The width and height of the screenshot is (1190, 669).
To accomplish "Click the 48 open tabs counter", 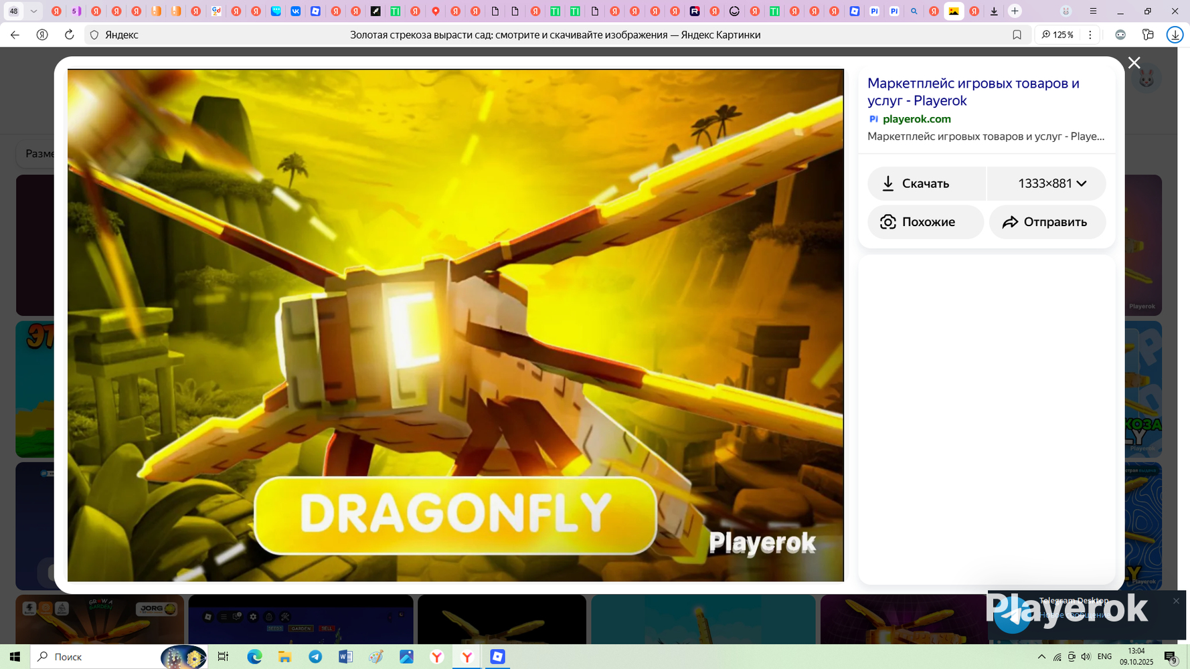I will click(13, 11).
